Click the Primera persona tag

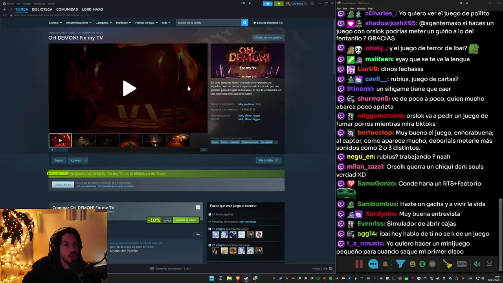click(x=251, y=142)
